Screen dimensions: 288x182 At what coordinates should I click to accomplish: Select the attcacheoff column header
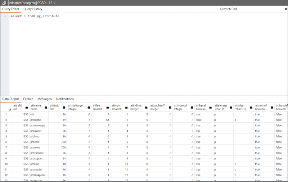click(161, 107)
